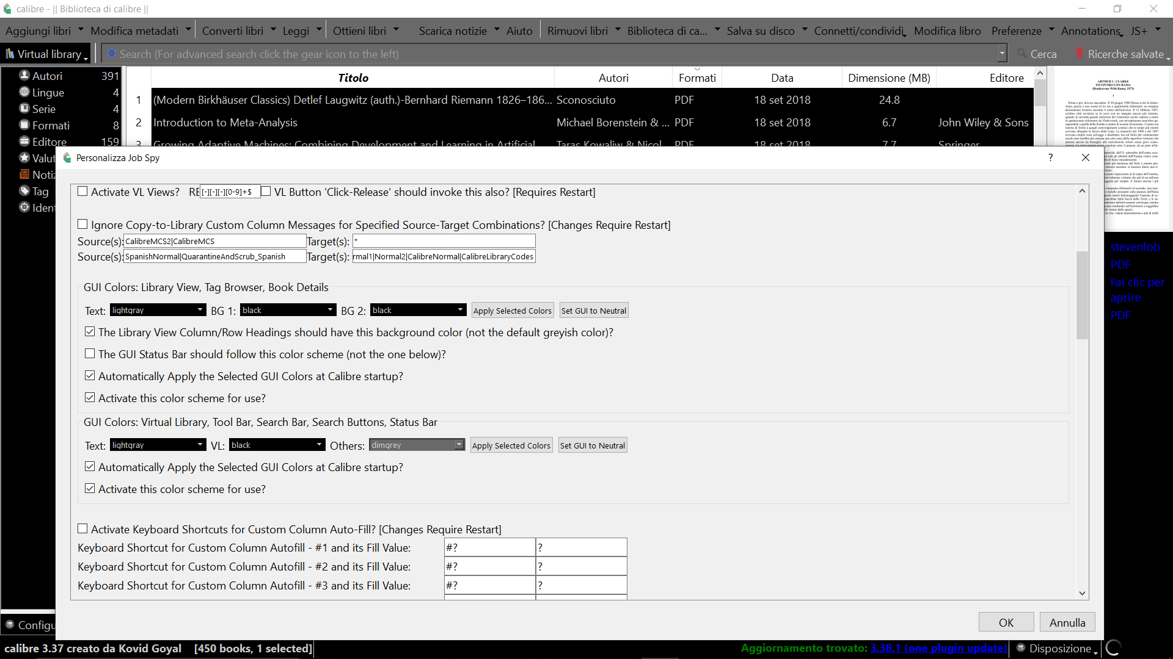Click the first Apply Selected Colors button
The height and width of the screenshot is (659, 1173).
512,310
